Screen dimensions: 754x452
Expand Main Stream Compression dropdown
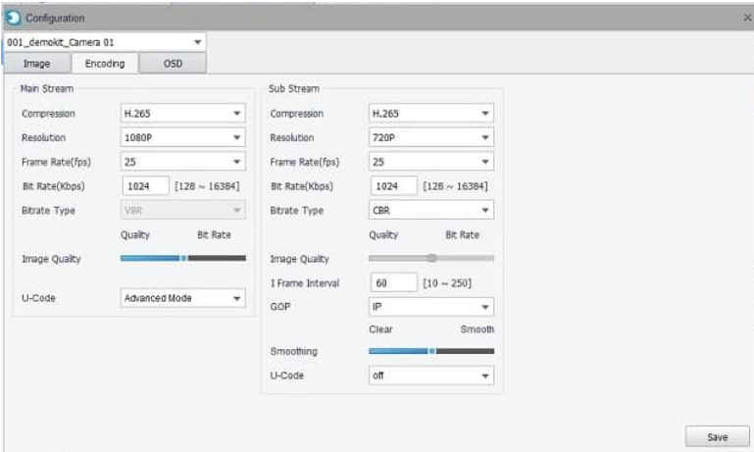(x=182, y=114)
